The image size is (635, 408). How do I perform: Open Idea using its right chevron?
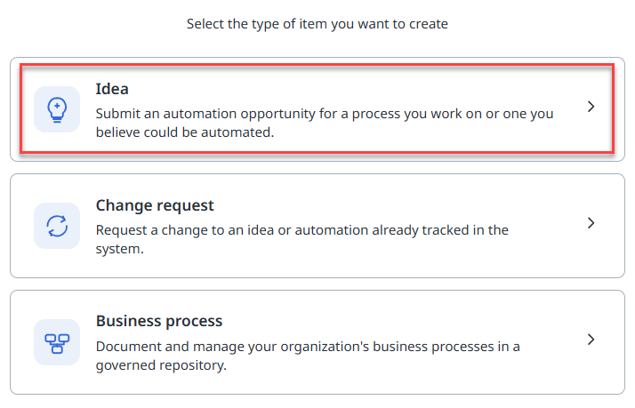pyautogui.click(x=591, y=107)
